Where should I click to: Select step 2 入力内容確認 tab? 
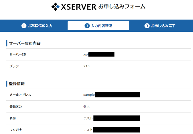(x=98, y=26)
